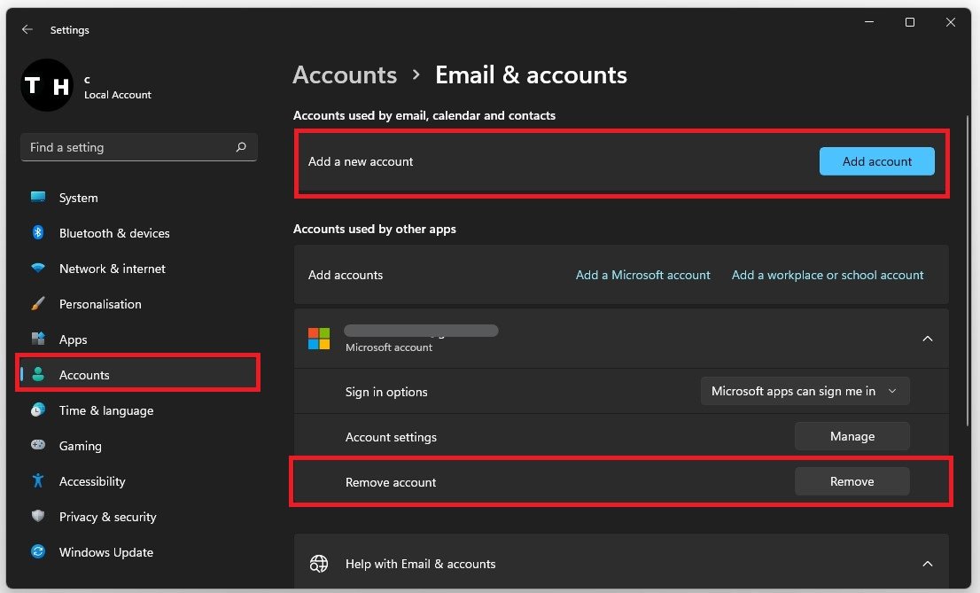
Task: Click the Time & language clock icon
Action: [38, 410]
